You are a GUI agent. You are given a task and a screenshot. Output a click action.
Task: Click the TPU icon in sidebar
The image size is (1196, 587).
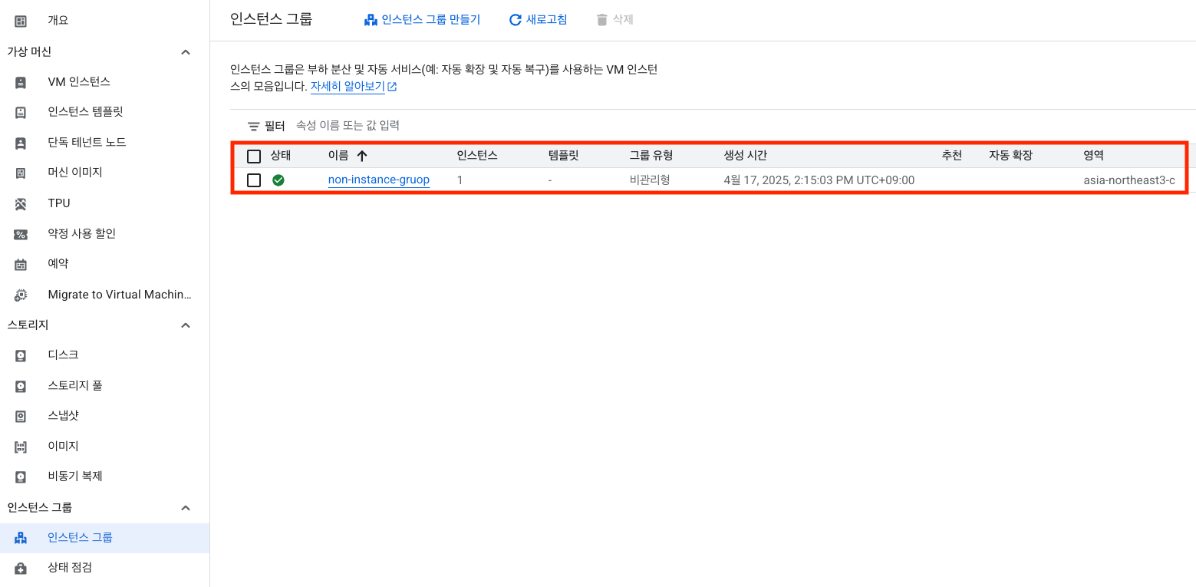(x=21, y=203)
